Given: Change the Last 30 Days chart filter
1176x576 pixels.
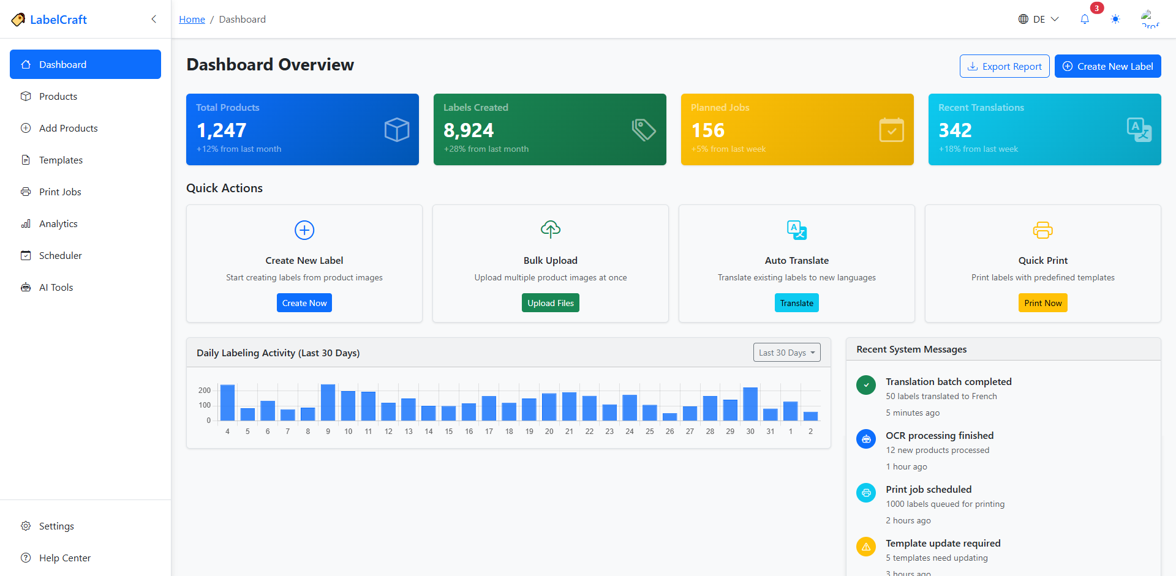Looking at the screenshot, I should [x=786, y=352].
